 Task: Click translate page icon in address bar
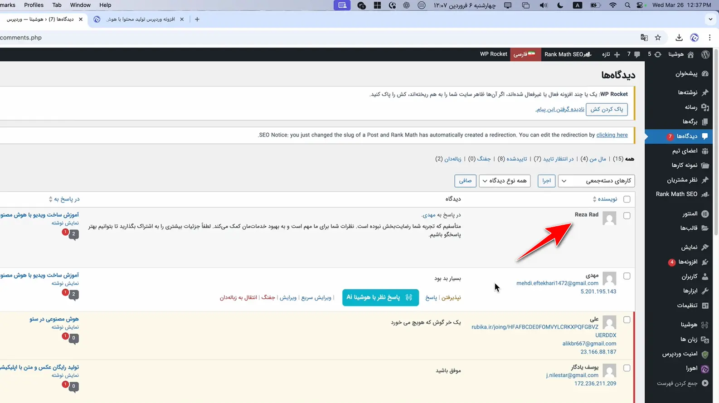click(644, 38)
